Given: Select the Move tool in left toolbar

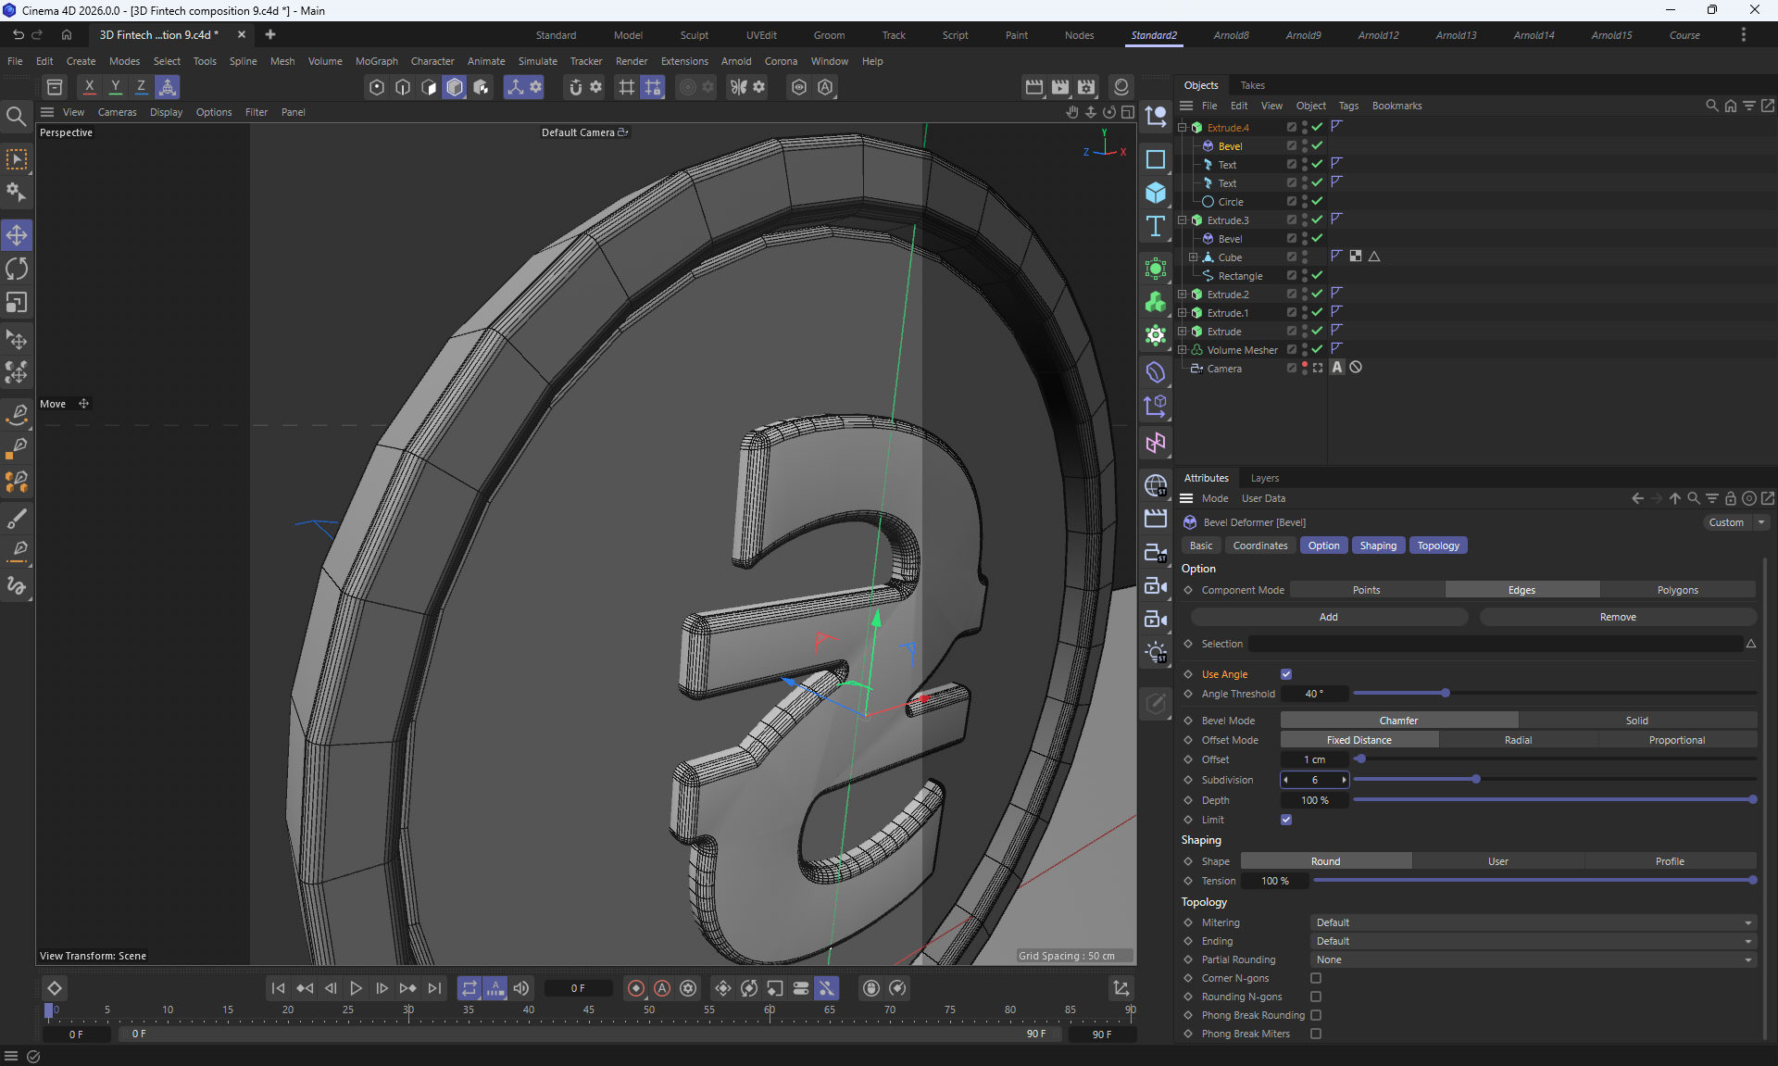Looking at the screenshot, I should (17, 235).
